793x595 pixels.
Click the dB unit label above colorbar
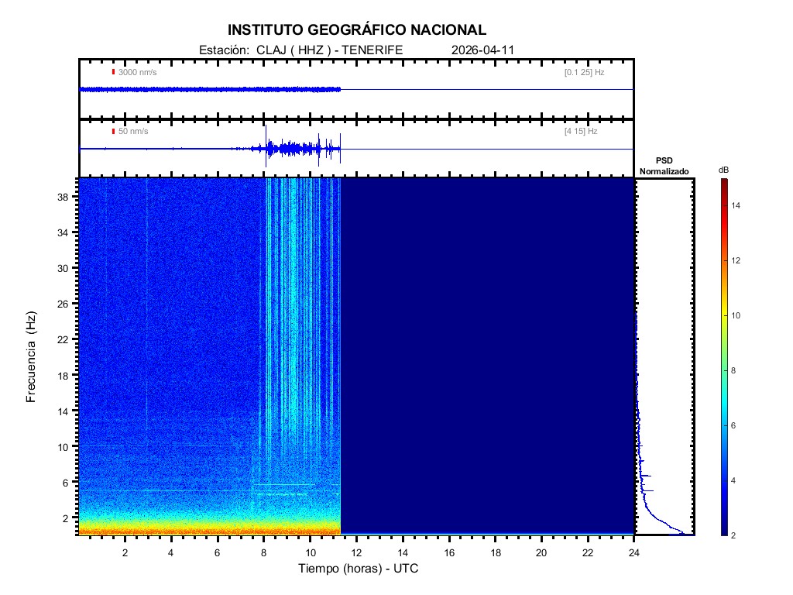pyautogui.click(x=723, y=170)
